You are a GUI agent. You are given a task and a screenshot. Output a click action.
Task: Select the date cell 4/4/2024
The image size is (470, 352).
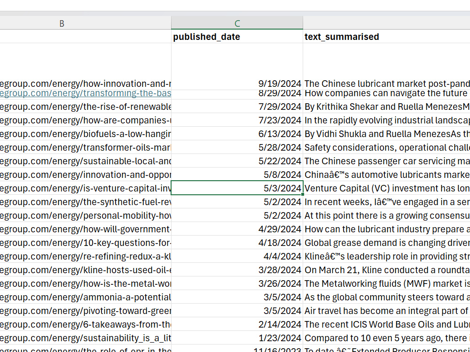(237, 256)
